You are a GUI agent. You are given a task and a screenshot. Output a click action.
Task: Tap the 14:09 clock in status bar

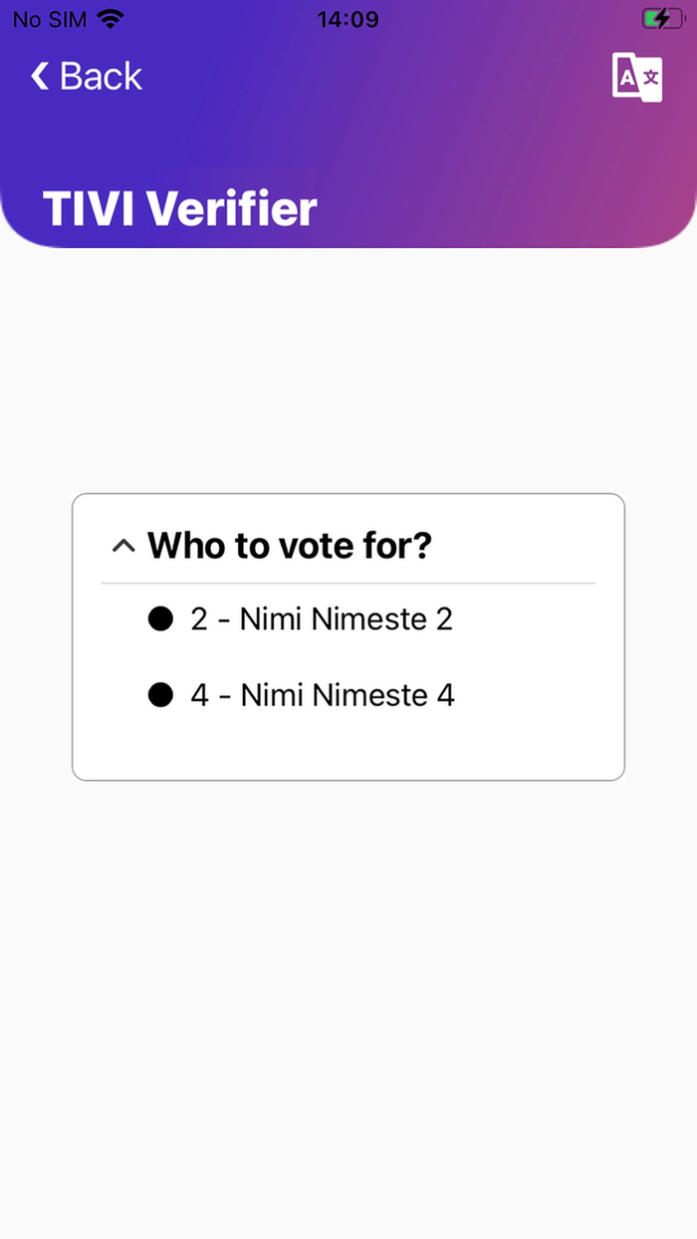[x=348, y=19]
